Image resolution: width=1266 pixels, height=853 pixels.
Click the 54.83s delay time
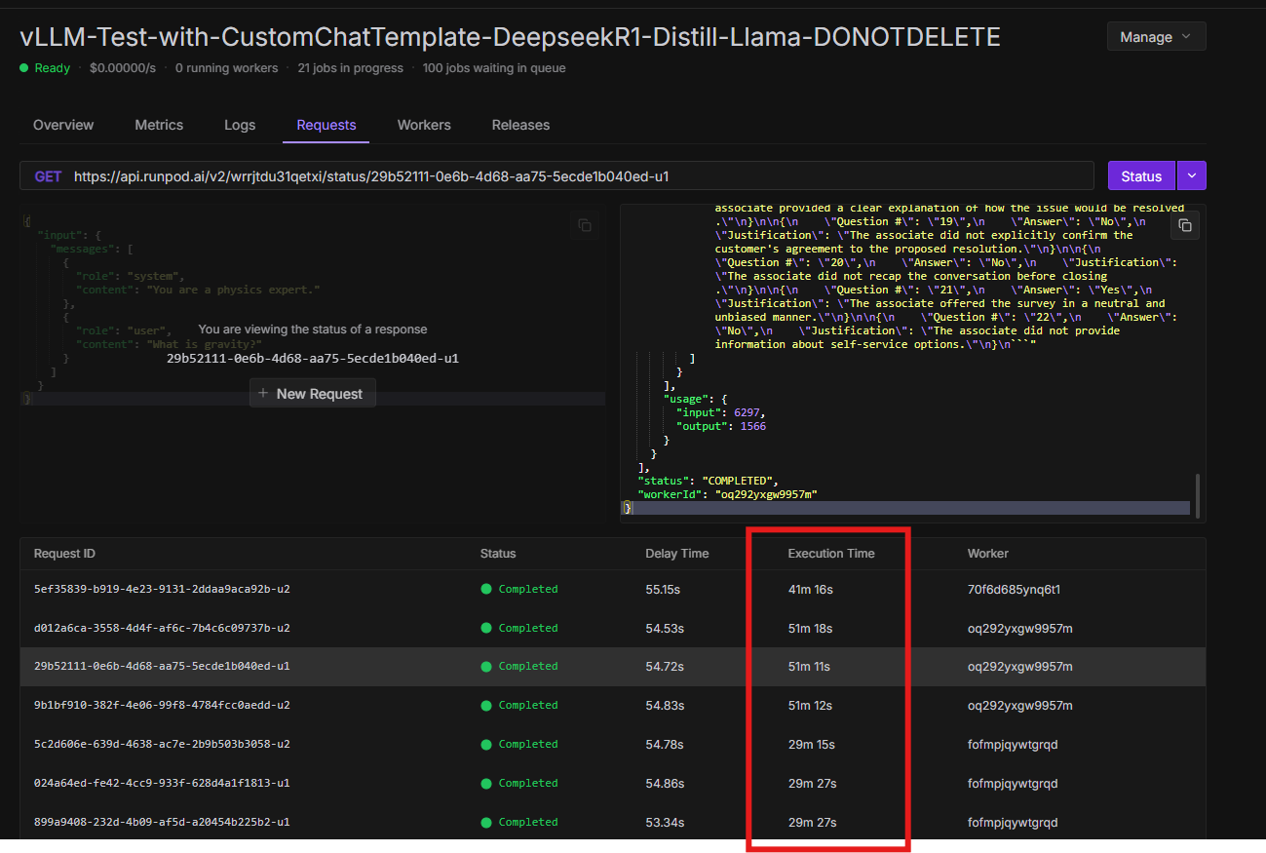click(x=665, y=705)
